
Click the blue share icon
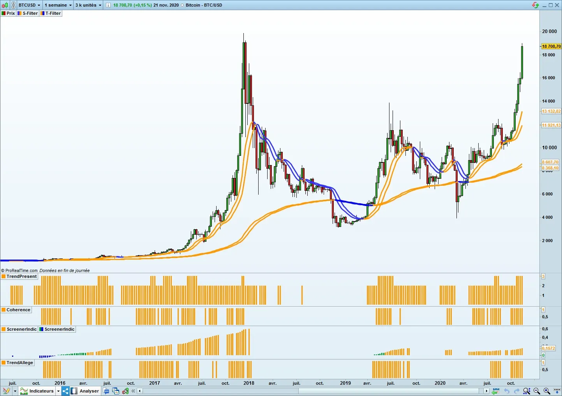pos(65,391)
